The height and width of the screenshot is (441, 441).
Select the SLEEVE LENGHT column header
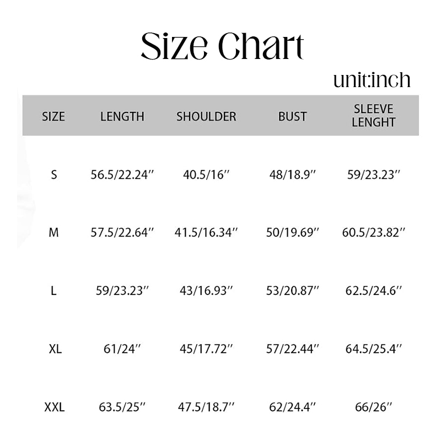[374, 116]
